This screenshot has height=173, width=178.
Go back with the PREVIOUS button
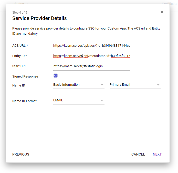click(x=21, y=154)
